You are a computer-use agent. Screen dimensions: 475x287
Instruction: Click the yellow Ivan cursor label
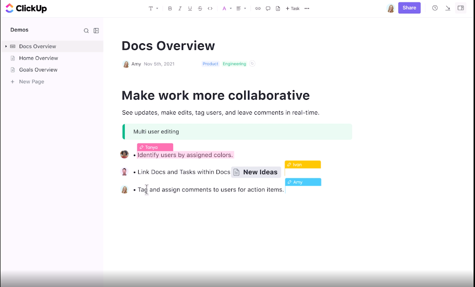(303, 165)
